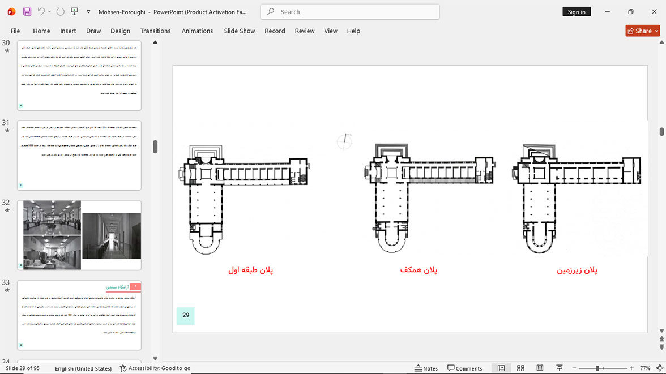Switch to Slide Sorter view icon
The width and height of the screenshot is (666, 374).
[520, 368]
